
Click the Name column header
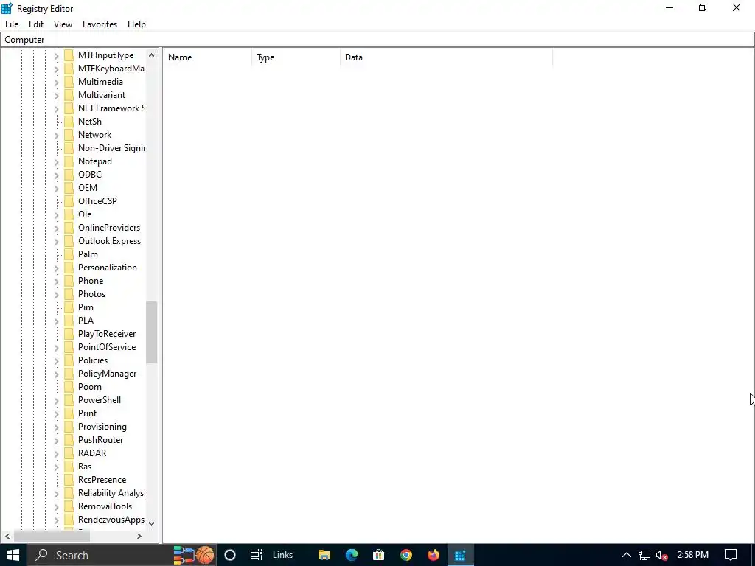pyautogui.click(x=207, y=57)
